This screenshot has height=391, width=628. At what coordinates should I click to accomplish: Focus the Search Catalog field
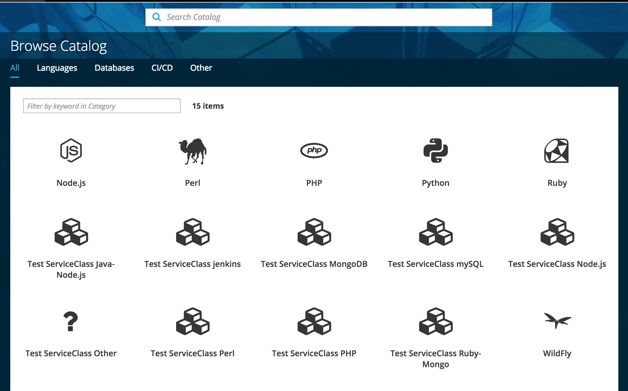point(318,17)
